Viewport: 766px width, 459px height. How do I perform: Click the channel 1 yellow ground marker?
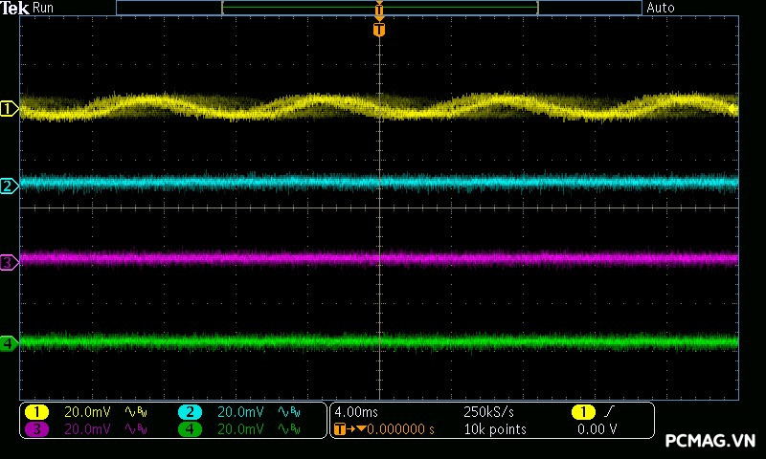(9, 109)
